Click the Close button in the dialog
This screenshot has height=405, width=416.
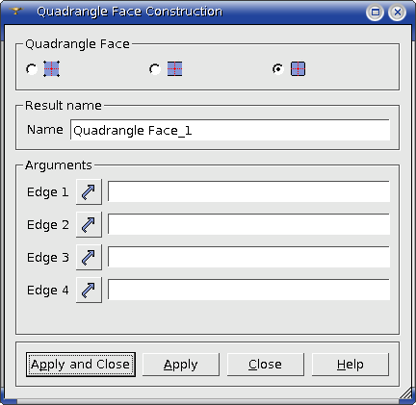pyautogui.click(x=266, y=365)
